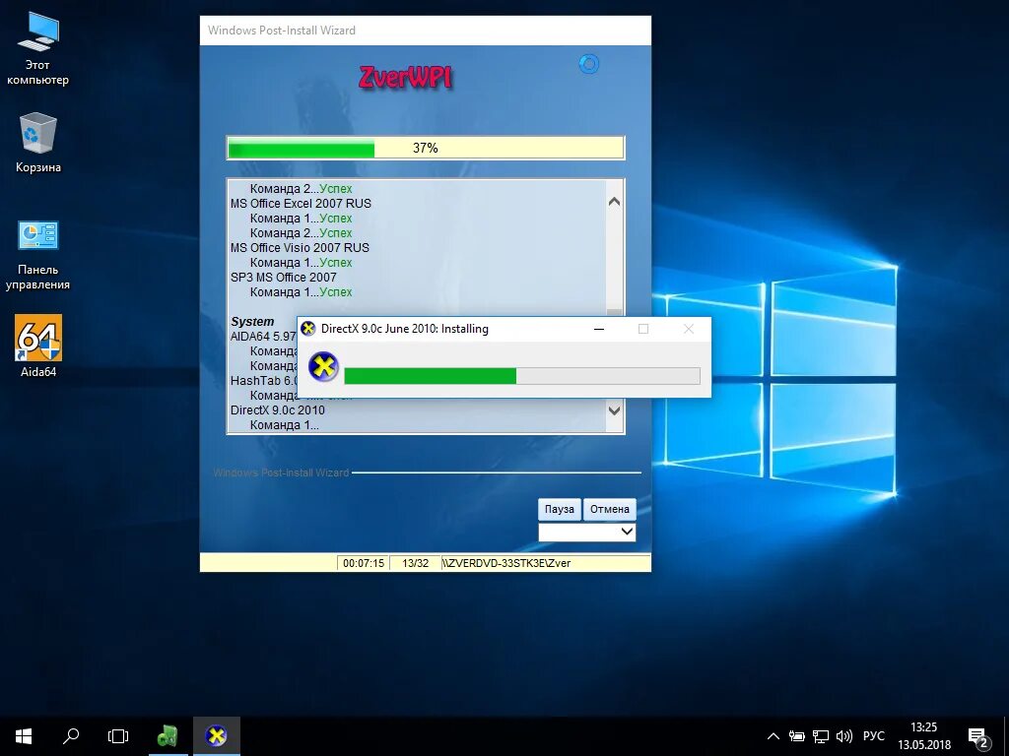
Task: Open the clock showing 13:25
Action: pos(924,736)
